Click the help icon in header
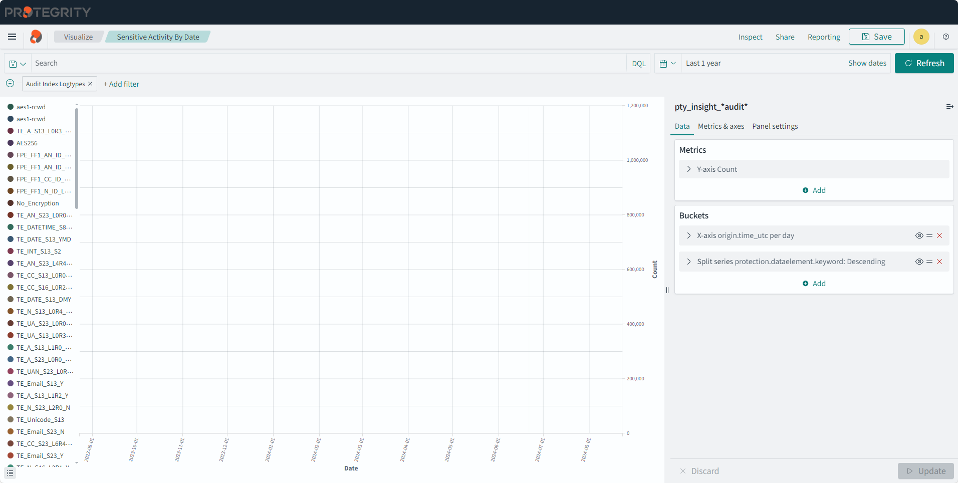Image resolution: width=958 pixels, height=483 pixels. 946,37
